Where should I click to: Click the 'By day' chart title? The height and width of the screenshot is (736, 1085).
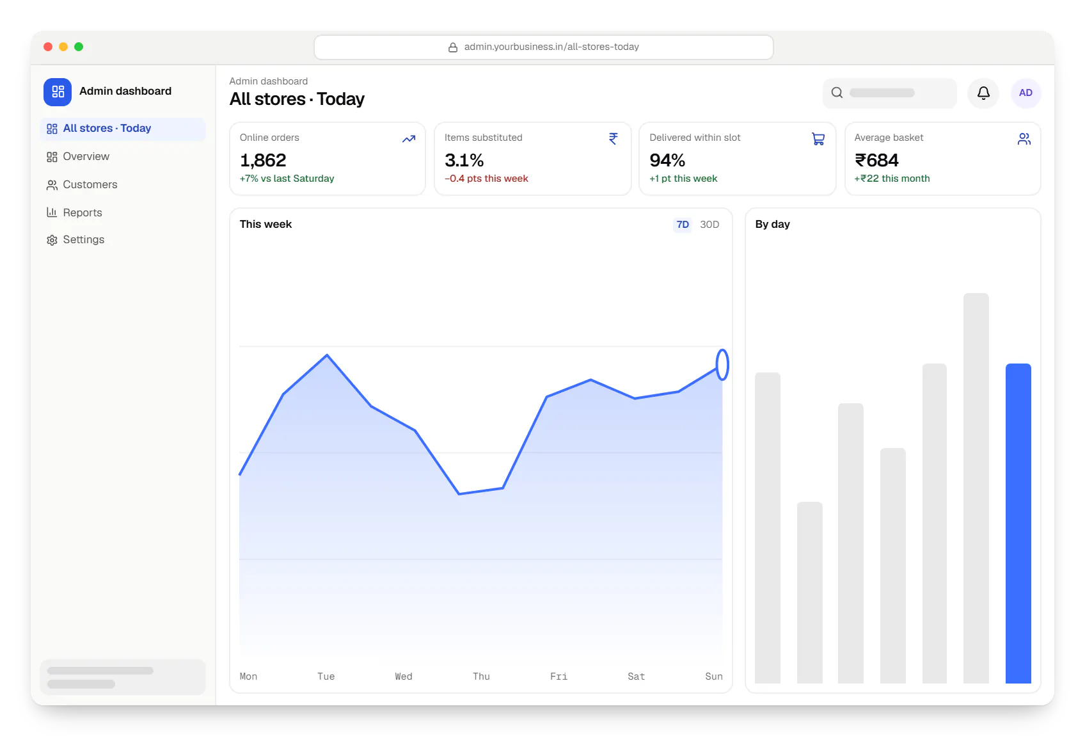[x=772, y=225]
